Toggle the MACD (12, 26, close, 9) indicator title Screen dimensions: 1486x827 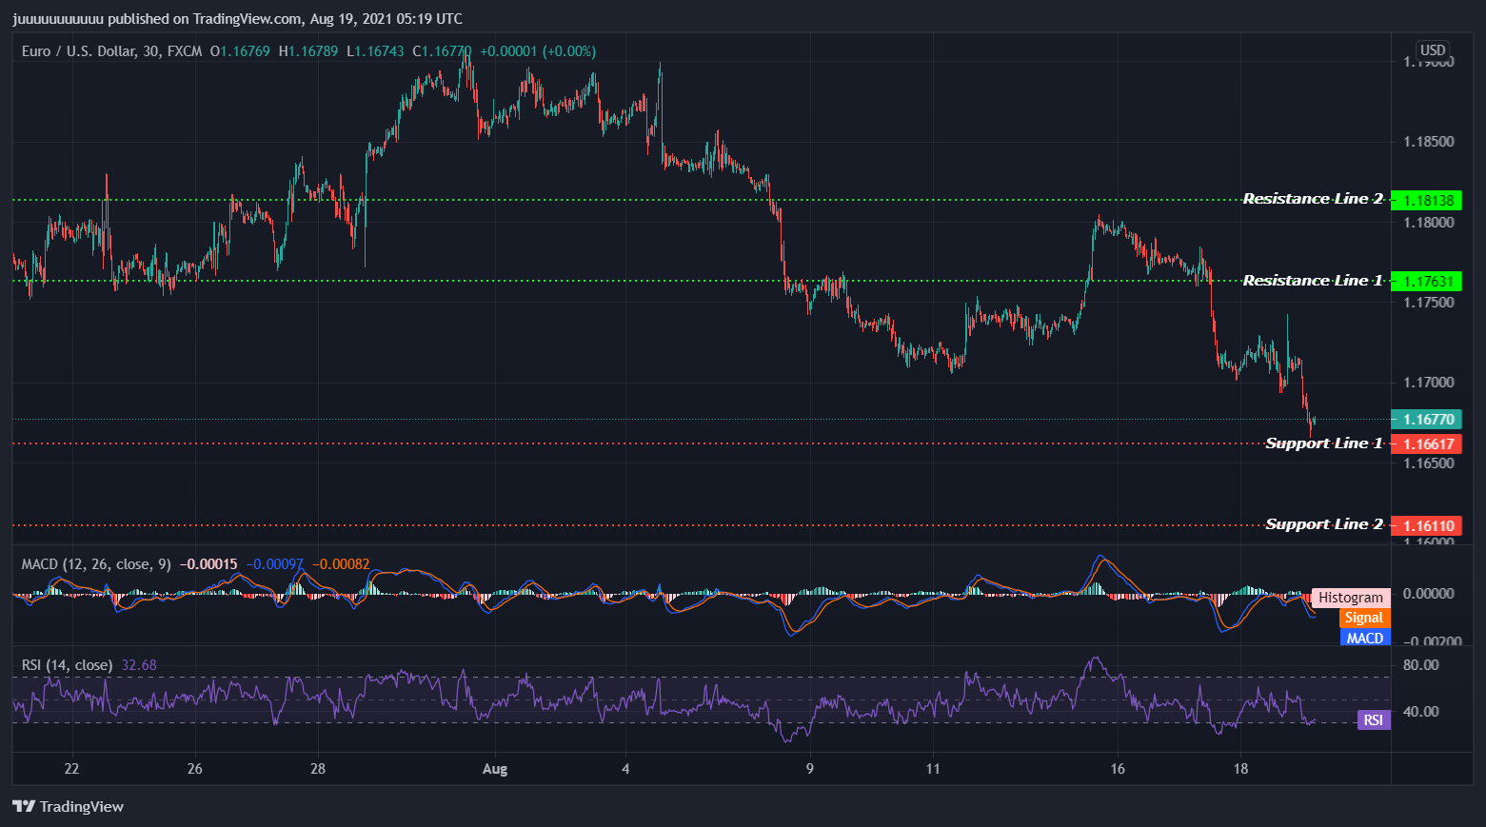pos(95,563)
